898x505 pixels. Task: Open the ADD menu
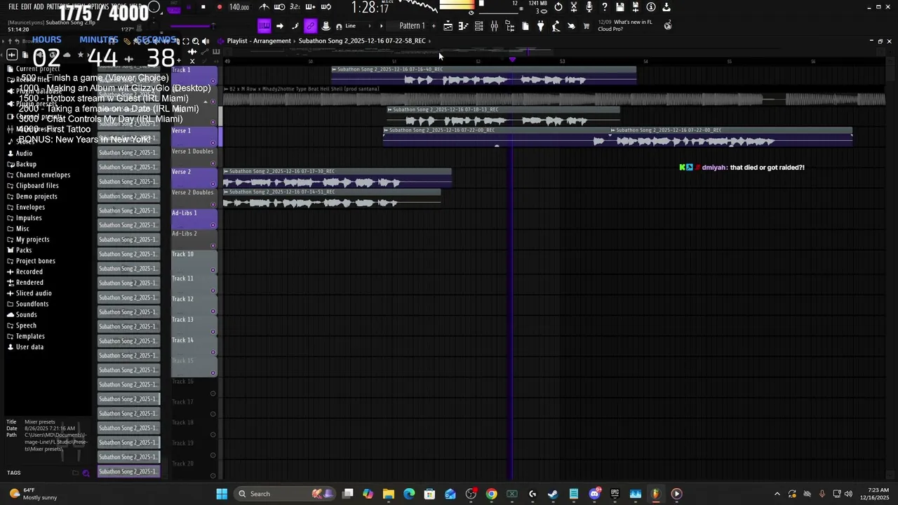click(39, 7)
